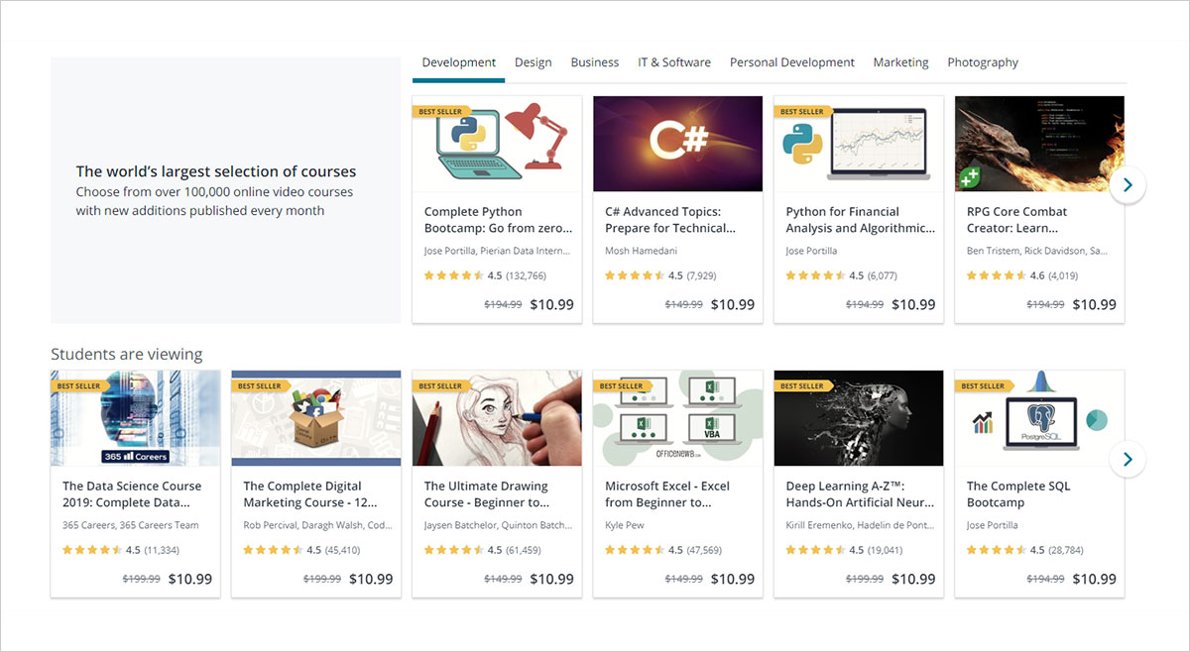Click 'The world's largest selection of courses' headline
Image resolution: width=1190 pixels, height=652 pixels.
[x=216, y=171]
